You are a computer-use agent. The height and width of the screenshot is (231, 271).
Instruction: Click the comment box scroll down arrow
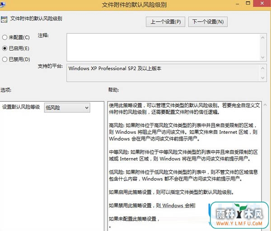(263, 57)
